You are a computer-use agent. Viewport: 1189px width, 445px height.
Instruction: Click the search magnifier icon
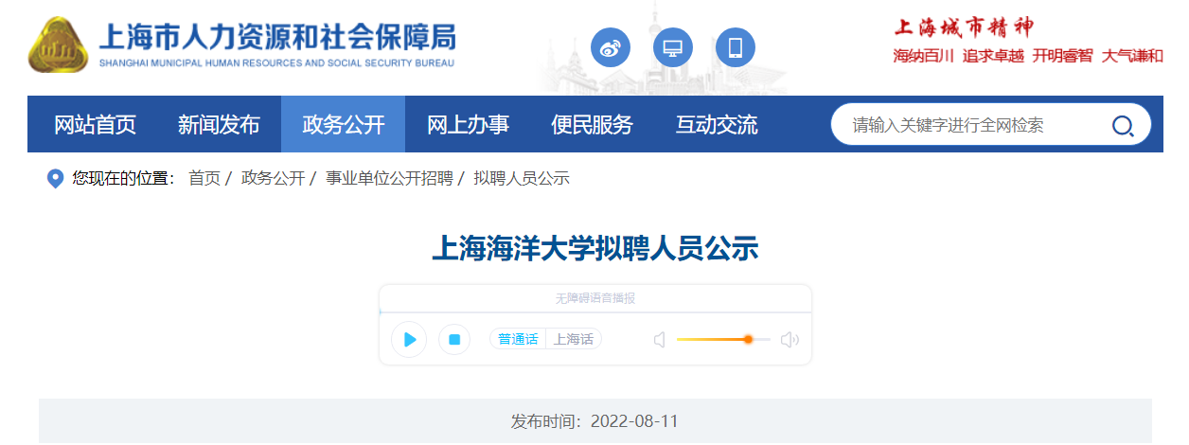tap(1123, 125)
